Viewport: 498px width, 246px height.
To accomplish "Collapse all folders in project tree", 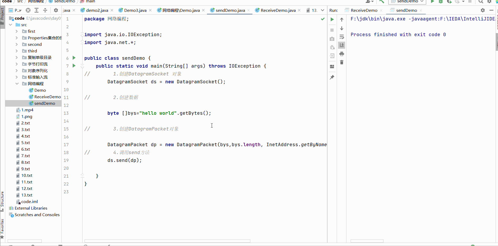I will click(x=45, y=10).
